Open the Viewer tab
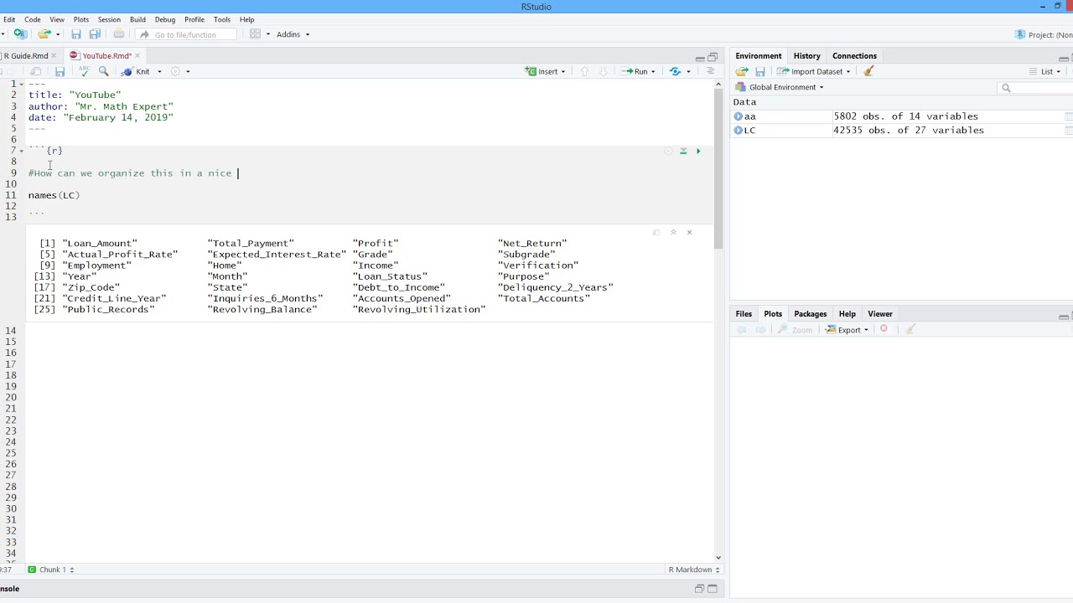The height and width of the screenshot is (603, 1073). point(880,314)
